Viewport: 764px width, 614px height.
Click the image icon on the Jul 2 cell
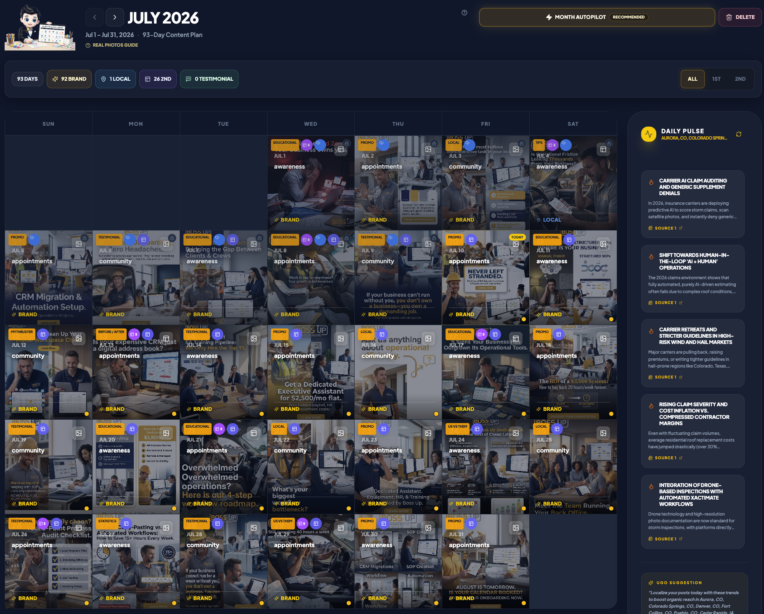428,149
